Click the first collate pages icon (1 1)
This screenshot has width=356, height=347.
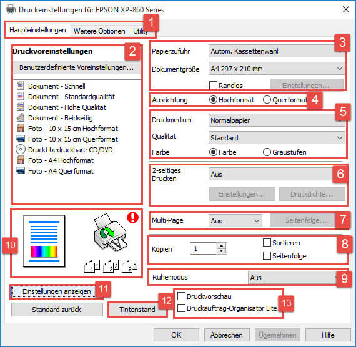92,266
